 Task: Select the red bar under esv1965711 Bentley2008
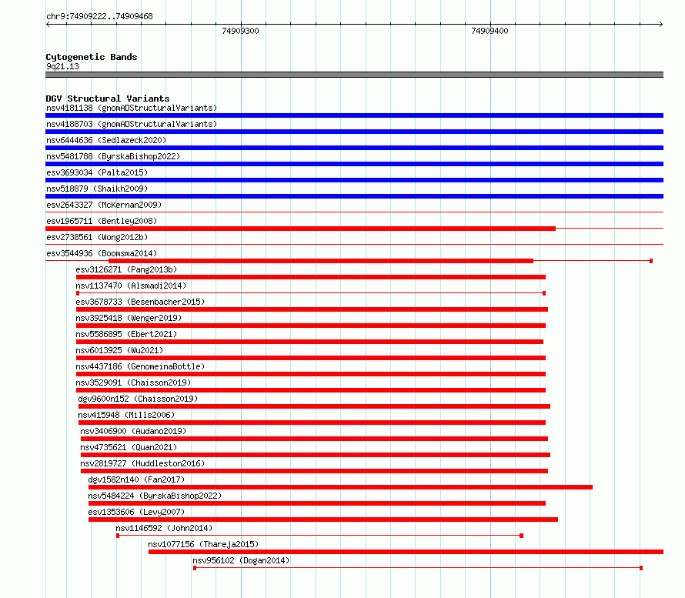point(301,229)
